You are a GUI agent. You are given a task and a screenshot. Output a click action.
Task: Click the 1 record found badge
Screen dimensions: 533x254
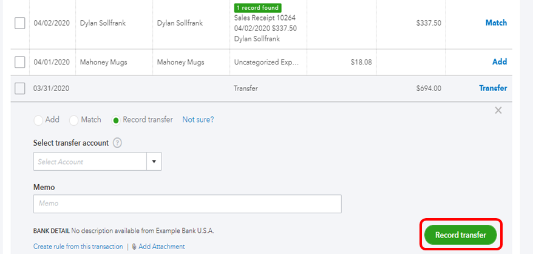pos(256,8)
